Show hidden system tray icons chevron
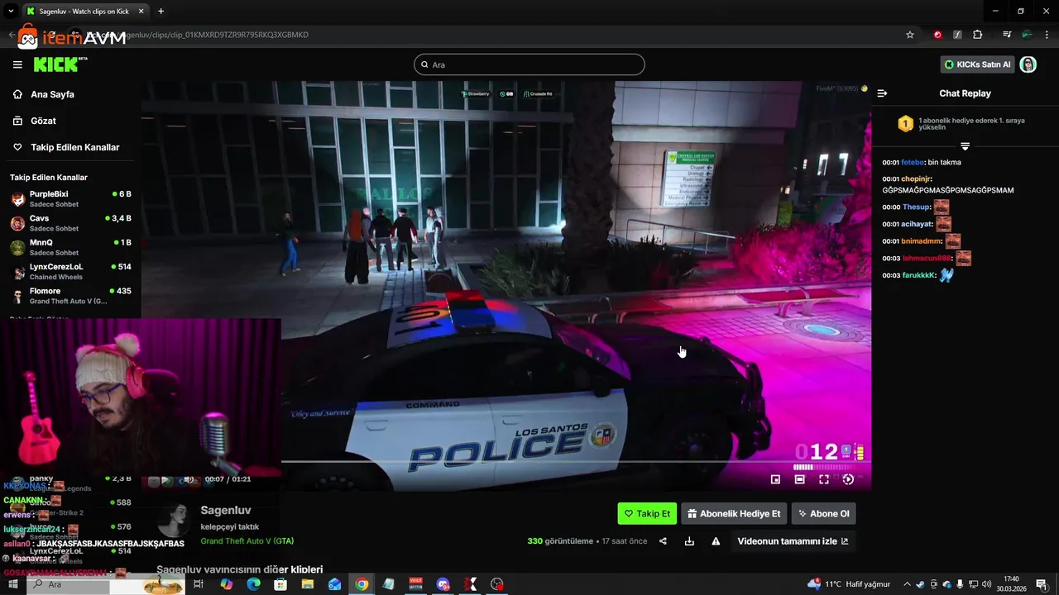The image size is (1059, 595). [907, 584]
